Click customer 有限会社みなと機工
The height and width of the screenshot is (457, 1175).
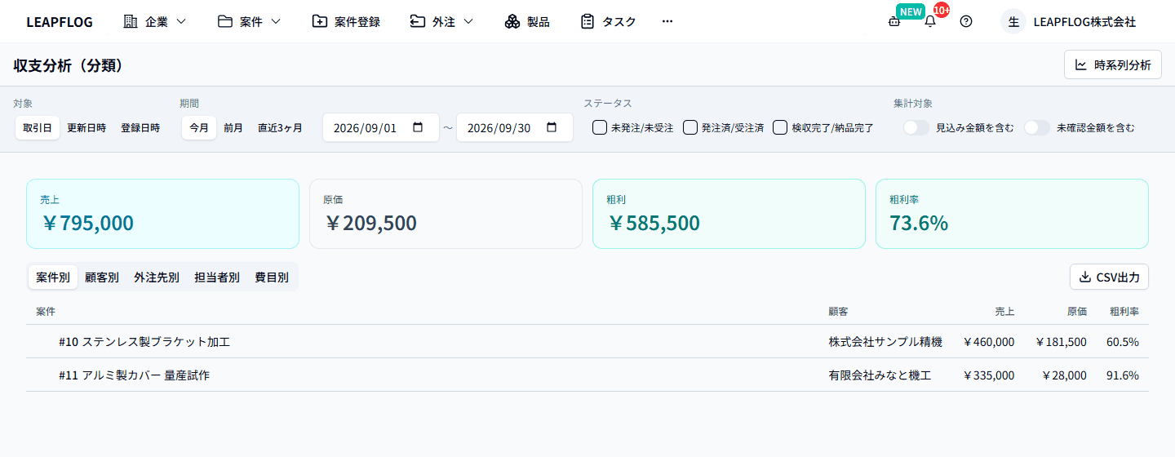point(880,375)
